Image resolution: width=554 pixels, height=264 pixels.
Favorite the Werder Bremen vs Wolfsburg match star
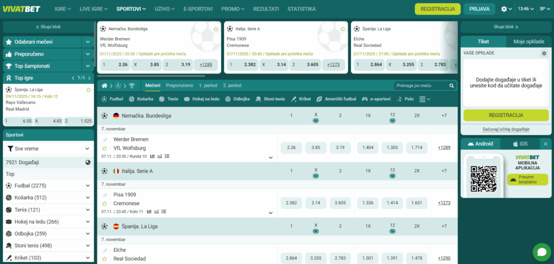pyautogui.click(x=104, y=148)
